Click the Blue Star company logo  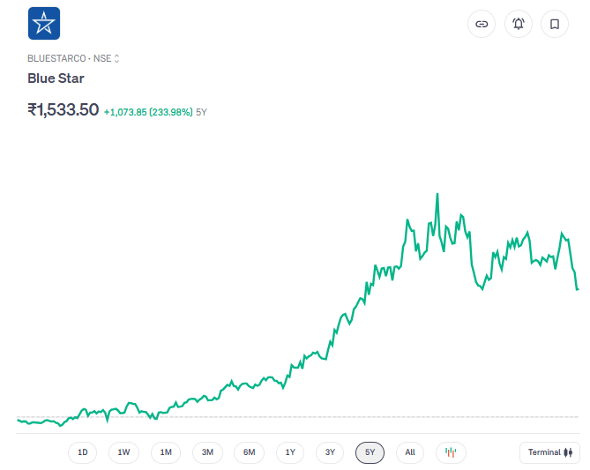(44, 24)
